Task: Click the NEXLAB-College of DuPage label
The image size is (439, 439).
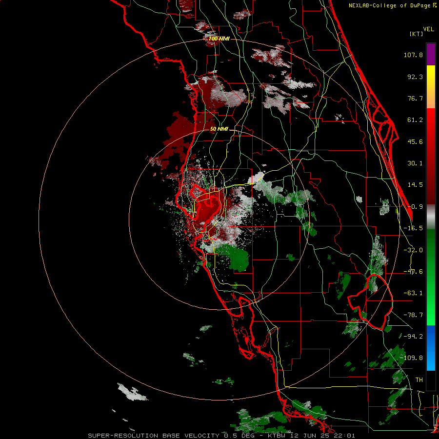Action: tap(392, 5)
